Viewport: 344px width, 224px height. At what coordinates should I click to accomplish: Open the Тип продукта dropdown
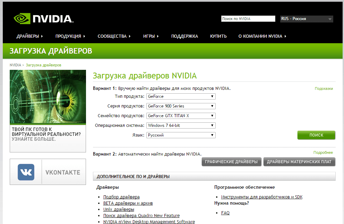click(x=181, y=96)
